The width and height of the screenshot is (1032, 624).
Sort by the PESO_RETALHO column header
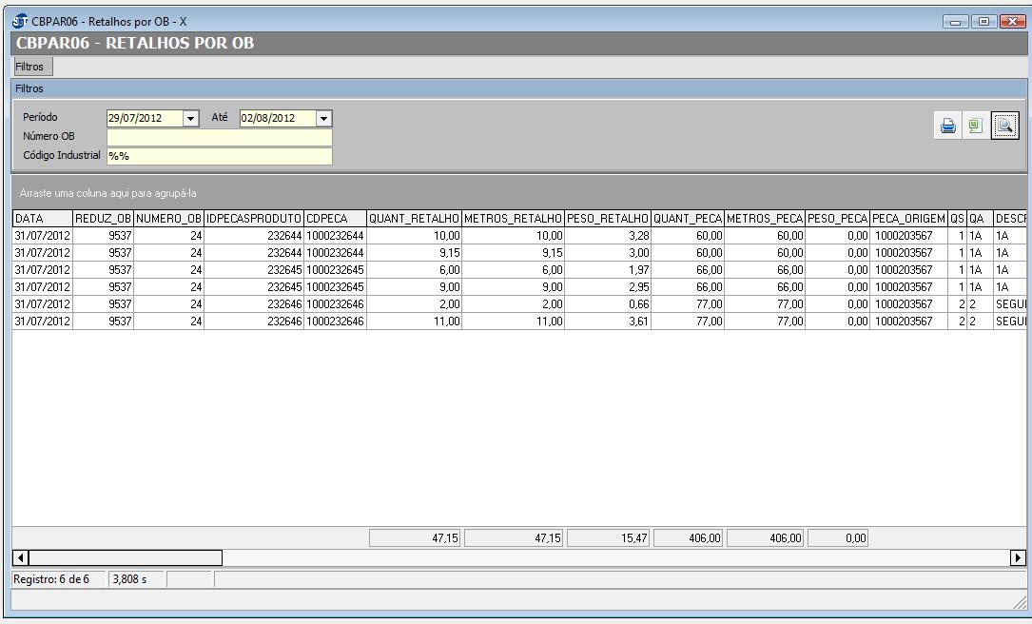(x=607, y=219)
